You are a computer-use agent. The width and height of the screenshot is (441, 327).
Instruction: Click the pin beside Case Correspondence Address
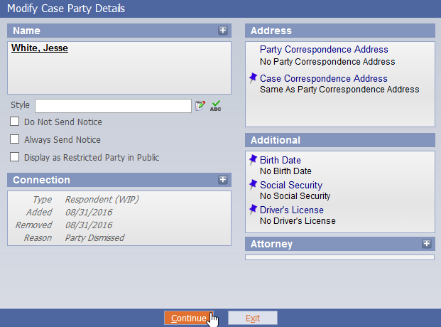coord(253,77)
